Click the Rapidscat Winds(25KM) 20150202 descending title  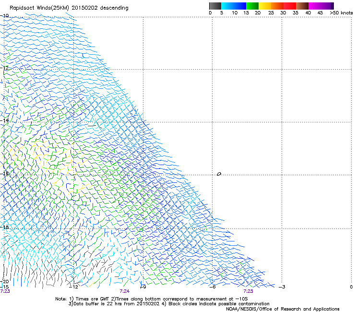[x=69, y=8]
